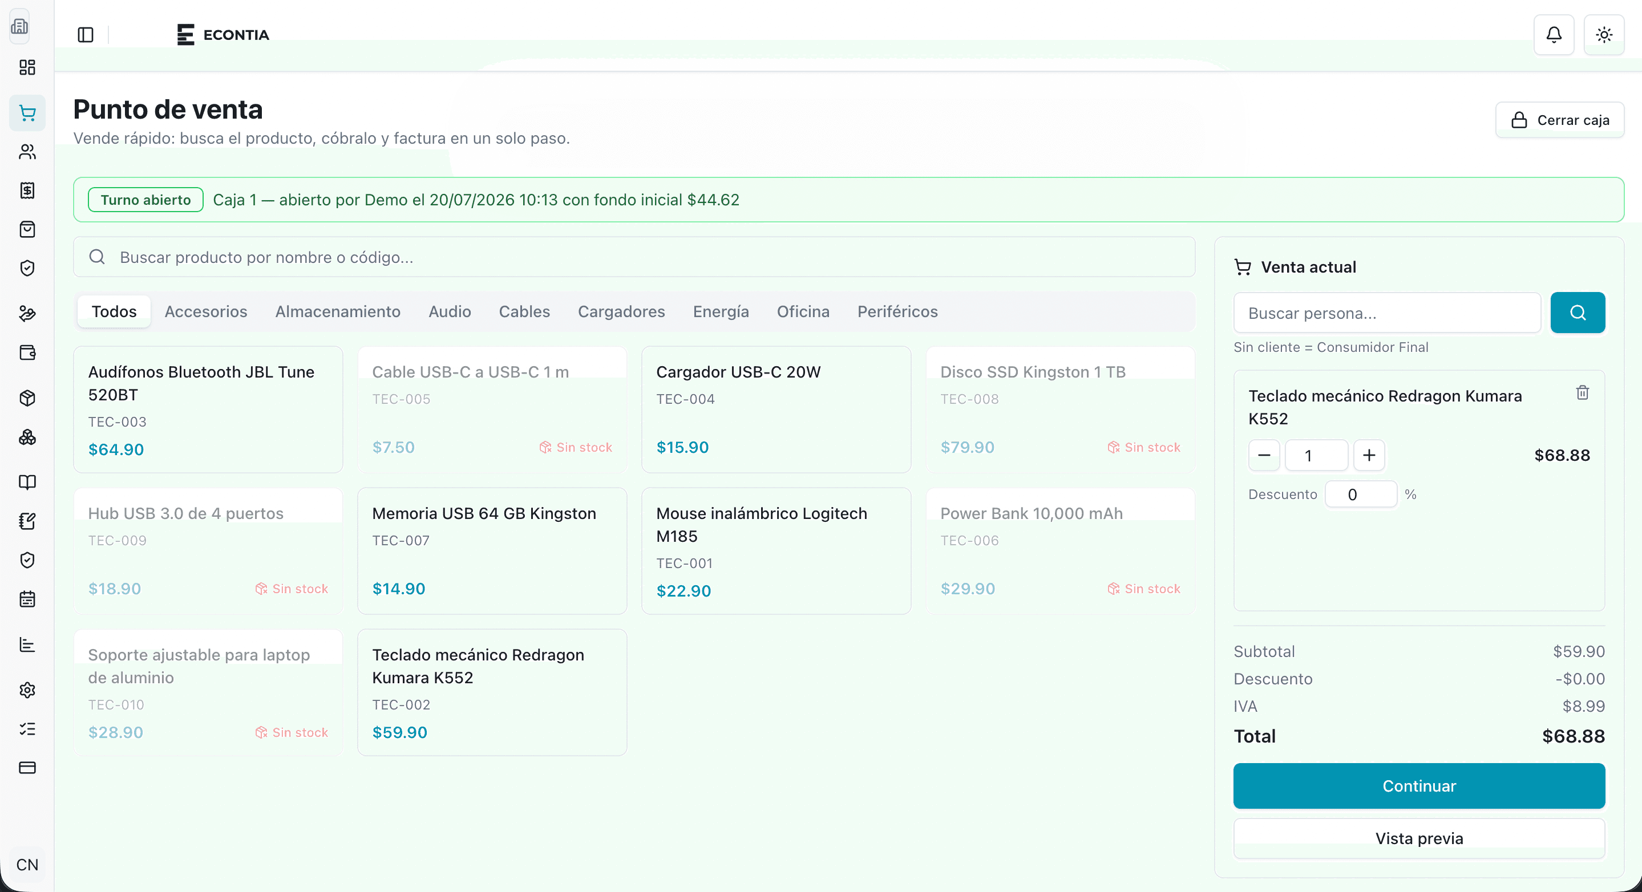Switch to the Cables tab
Viewport: 1642px width, 892px height.
(524, 311)
